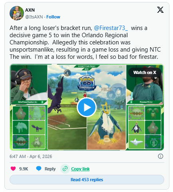
Task: Click the Reply label
Action: pyautogui.click(x=50, y=169)
